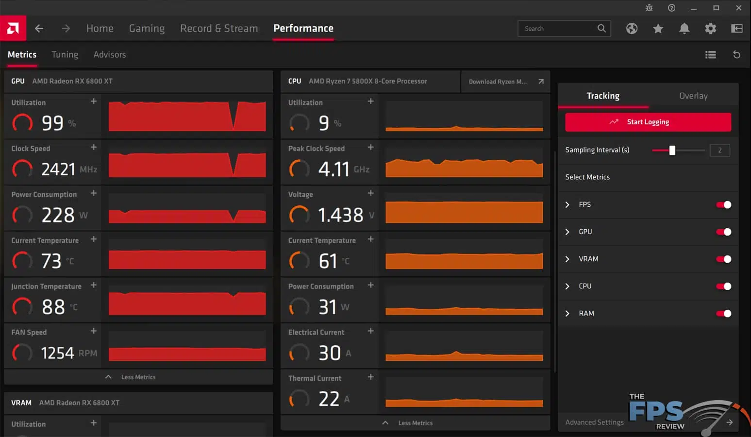Viewport: 751px width, 437px height.
Task: Add GPU Current Temperature with plus
Action: [94, 239]
